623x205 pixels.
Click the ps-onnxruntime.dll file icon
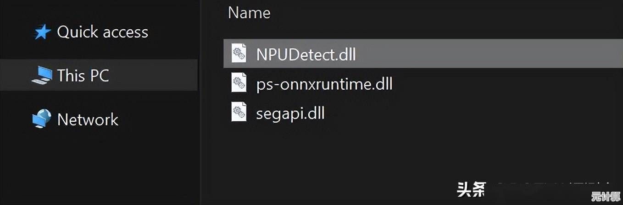(x=239, y=84)
